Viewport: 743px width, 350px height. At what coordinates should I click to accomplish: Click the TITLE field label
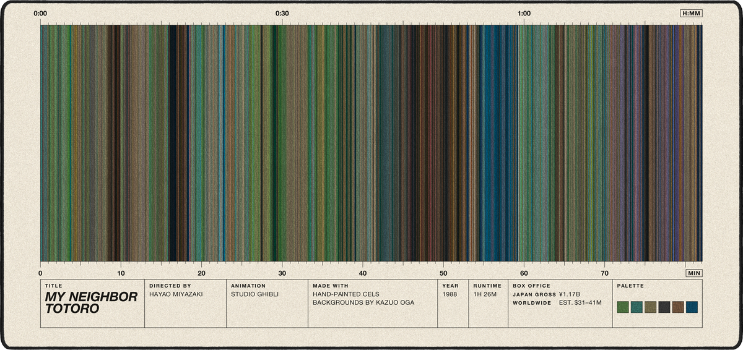(53, 286)
